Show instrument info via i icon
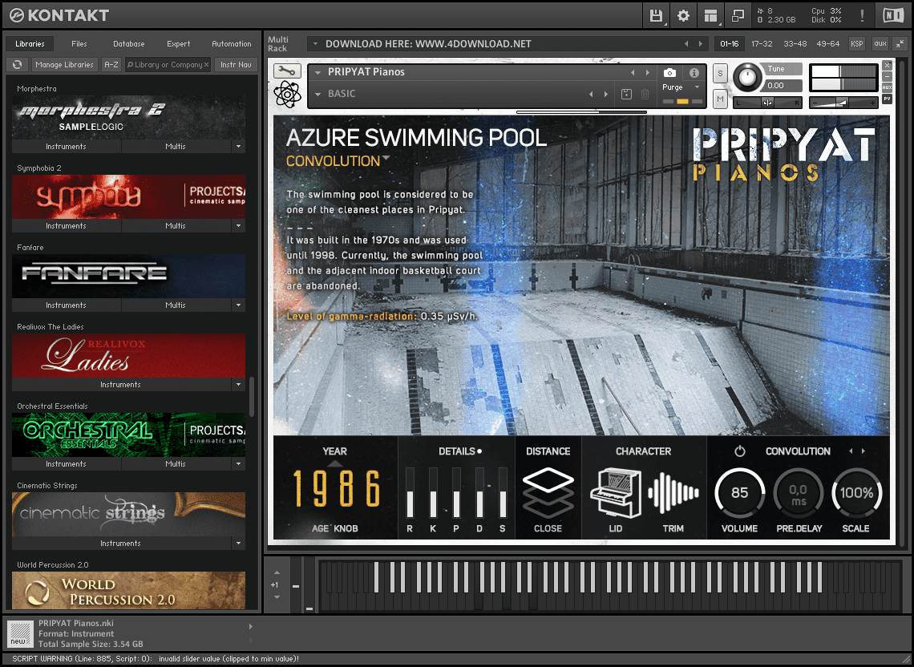914x667 pixels. pyautogui.click(x=694, y=73)
